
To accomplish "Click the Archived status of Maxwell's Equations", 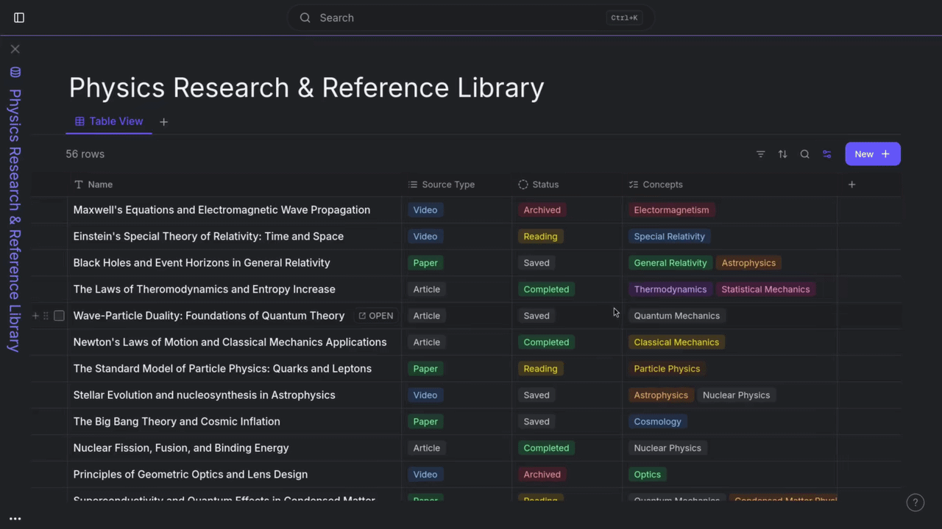I will (542, 210).
